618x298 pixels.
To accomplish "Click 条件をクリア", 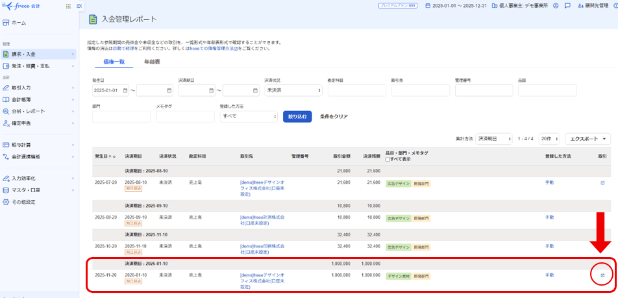I will pyautogui.click(x=334, y=117).
